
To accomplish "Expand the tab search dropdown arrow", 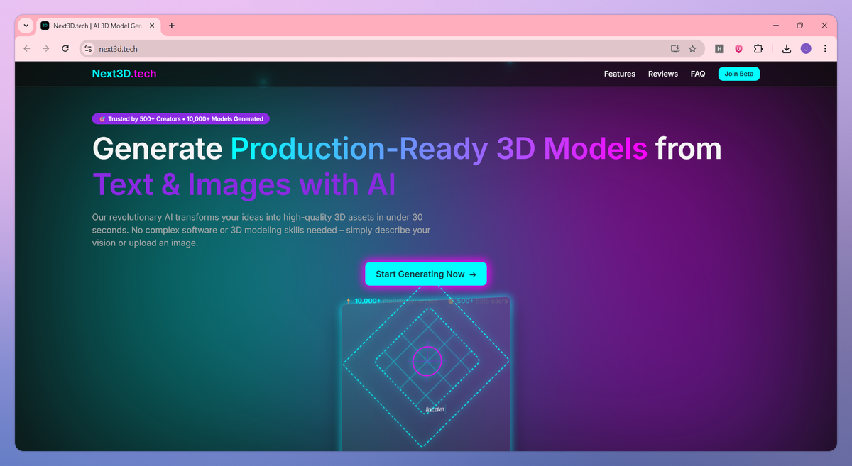I will pos(26,26).
